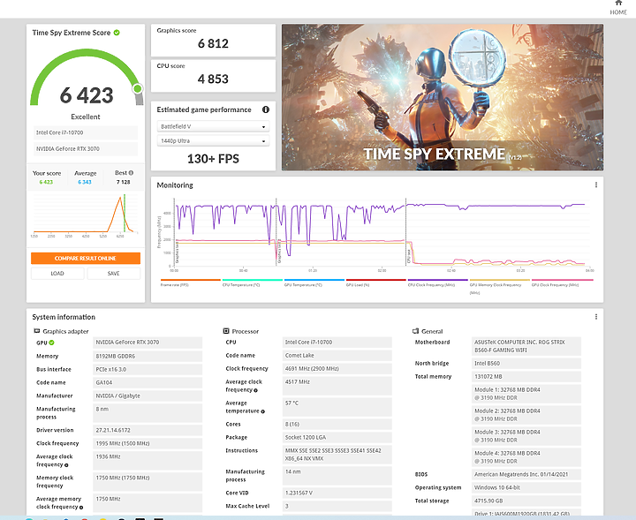This screenshot has height=520, width=636.
Task: Click bus interface PCIe x16 3.0 value
Action: point(148,369)
